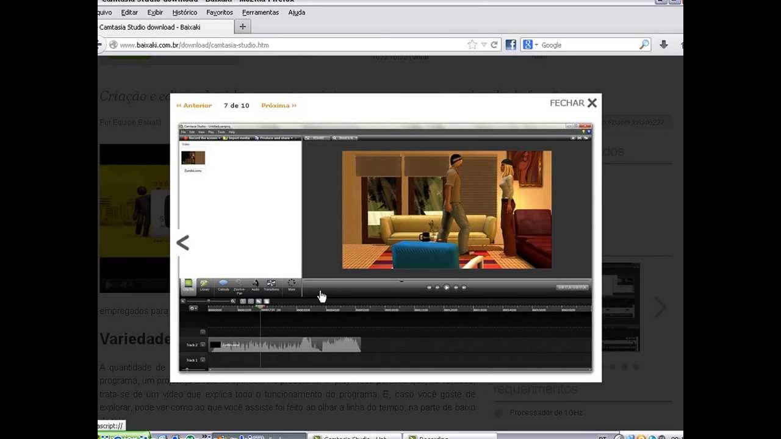
Task: Select the Camtasia Studio download - Baixaki tab
Action: point(165,27)
